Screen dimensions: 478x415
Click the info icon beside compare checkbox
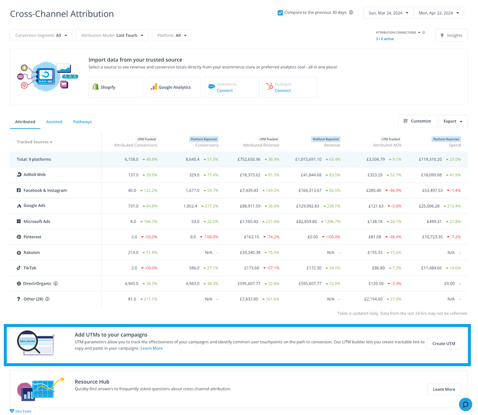351,13
